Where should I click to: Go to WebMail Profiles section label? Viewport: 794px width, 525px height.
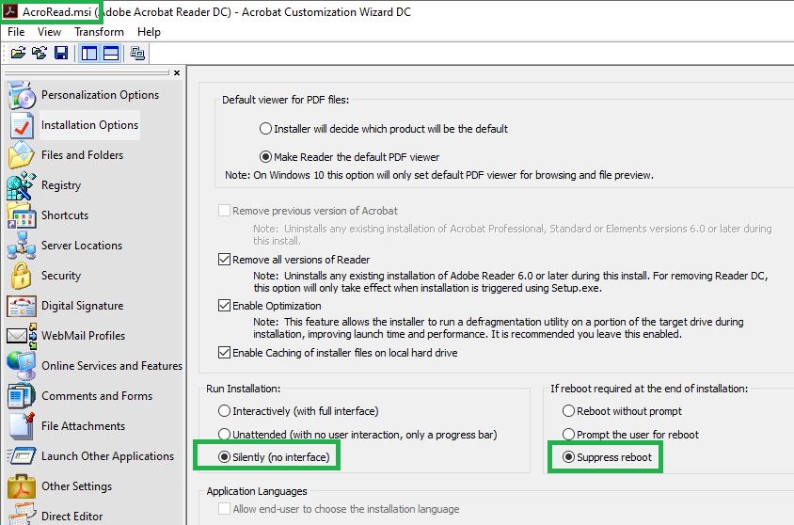pyautogui.click(x=83, y=336)
